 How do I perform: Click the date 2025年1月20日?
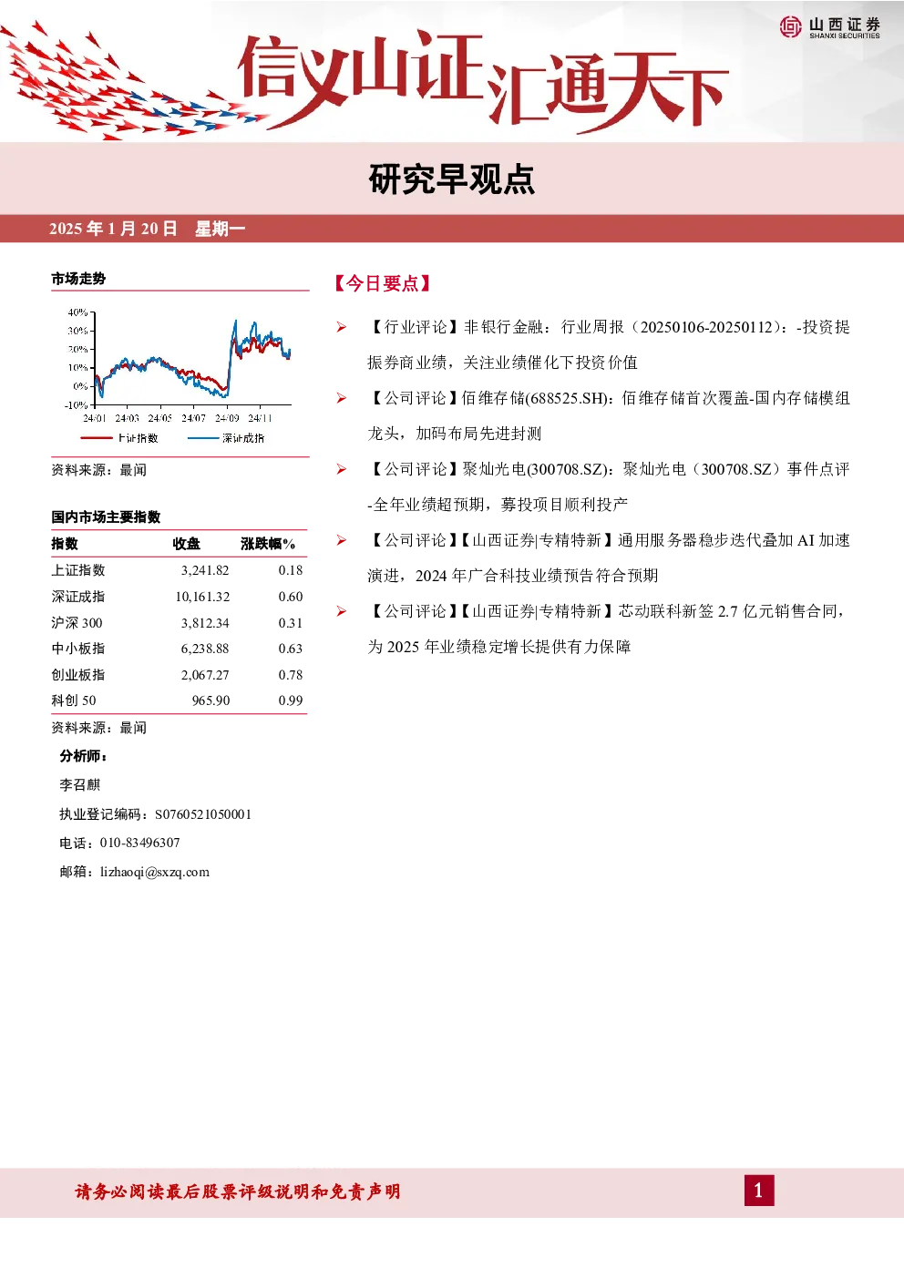[113, 229]
